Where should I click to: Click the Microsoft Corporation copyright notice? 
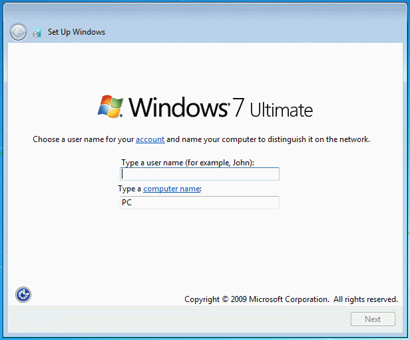(x=256, y=300)
